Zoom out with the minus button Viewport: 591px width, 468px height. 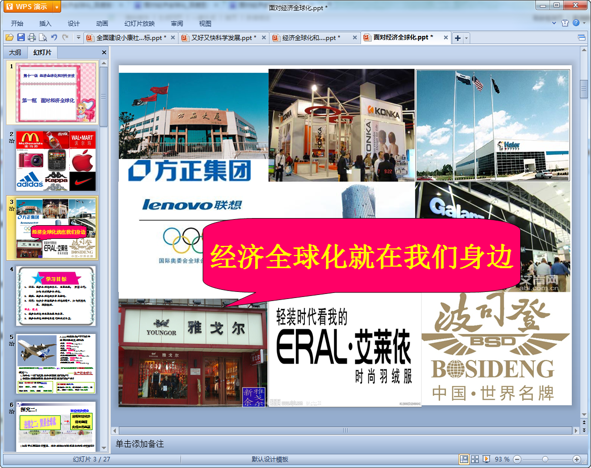click(x=517, y=459)
